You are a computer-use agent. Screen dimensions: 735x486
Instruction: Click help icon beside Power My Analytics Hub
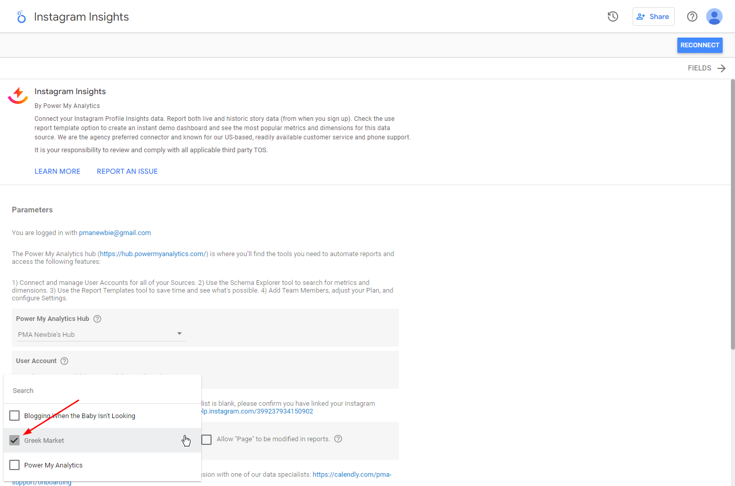pyautogui.click(x=97, y=319)
